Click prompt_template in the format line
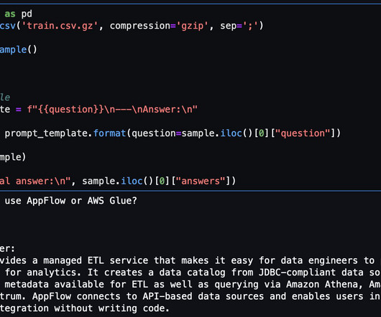 pos(46,133)
